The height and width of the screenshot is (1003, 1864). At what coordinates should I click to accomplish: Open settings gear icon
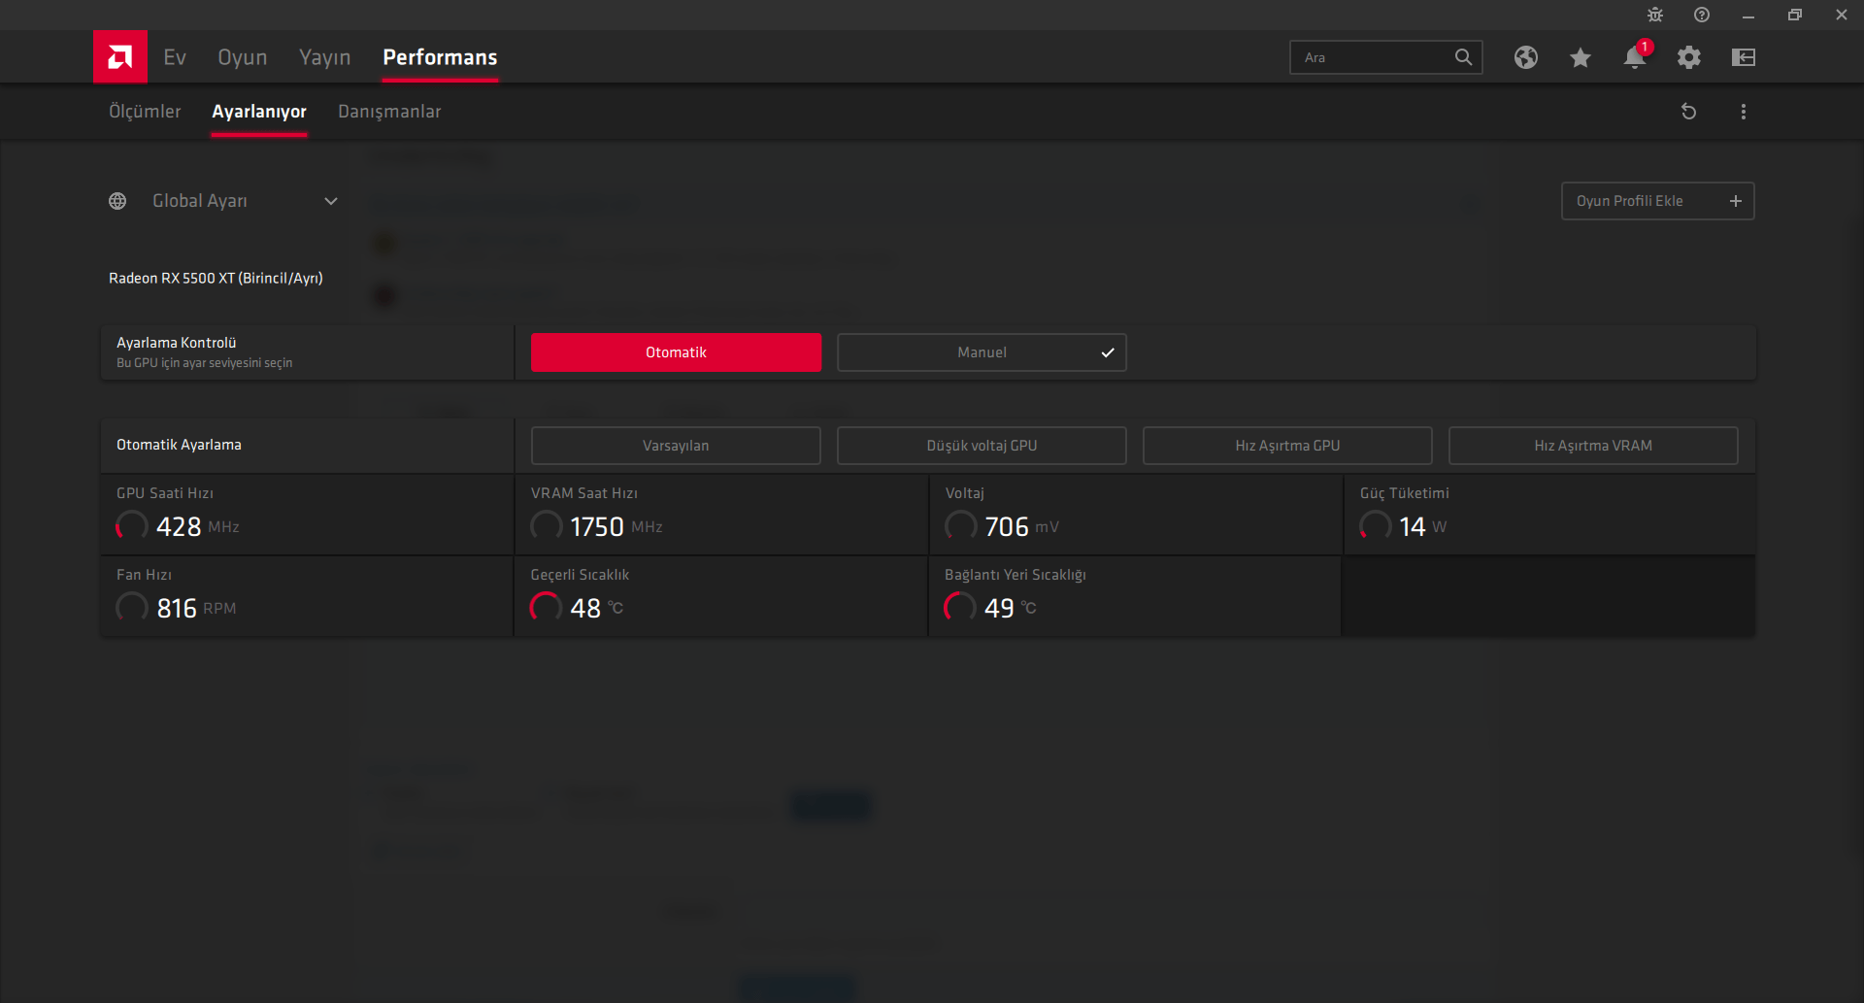click(1689, 57)
